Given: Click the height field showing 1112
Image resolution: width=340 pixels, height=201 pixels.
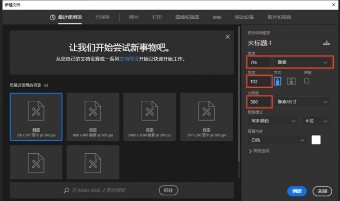Looking at the screenshot, I should tap(259, 81).
